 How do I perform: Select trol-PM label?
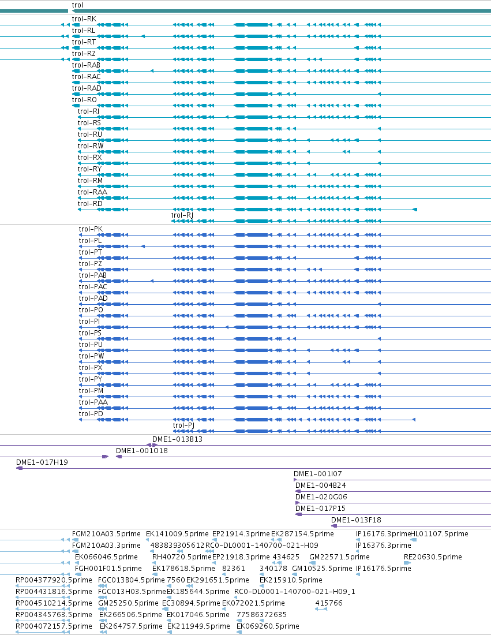91,391
